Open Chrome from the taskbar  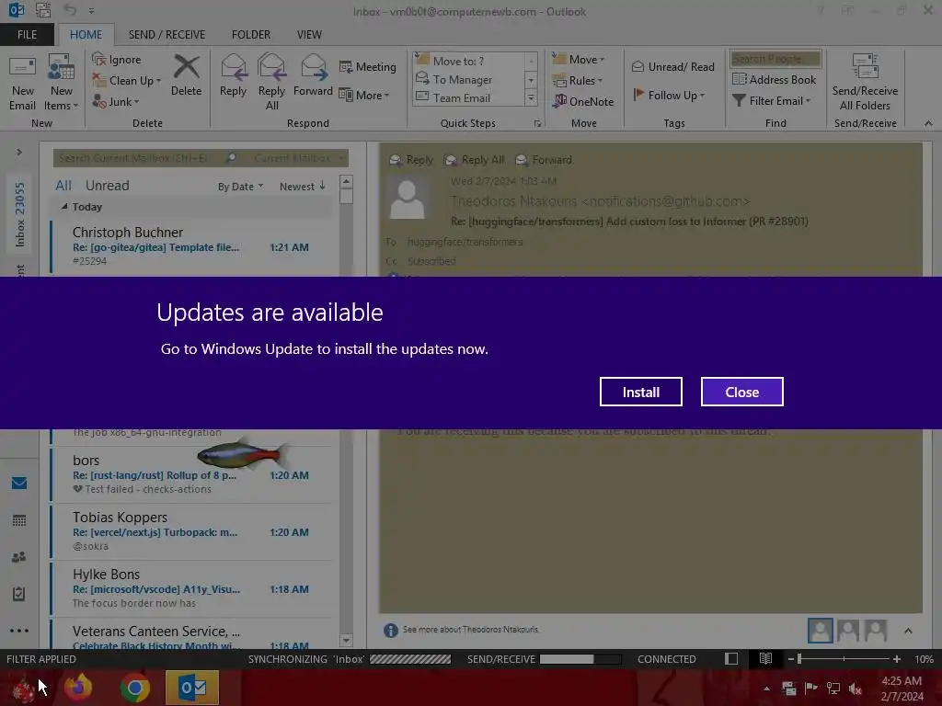(x=135, y=688)
